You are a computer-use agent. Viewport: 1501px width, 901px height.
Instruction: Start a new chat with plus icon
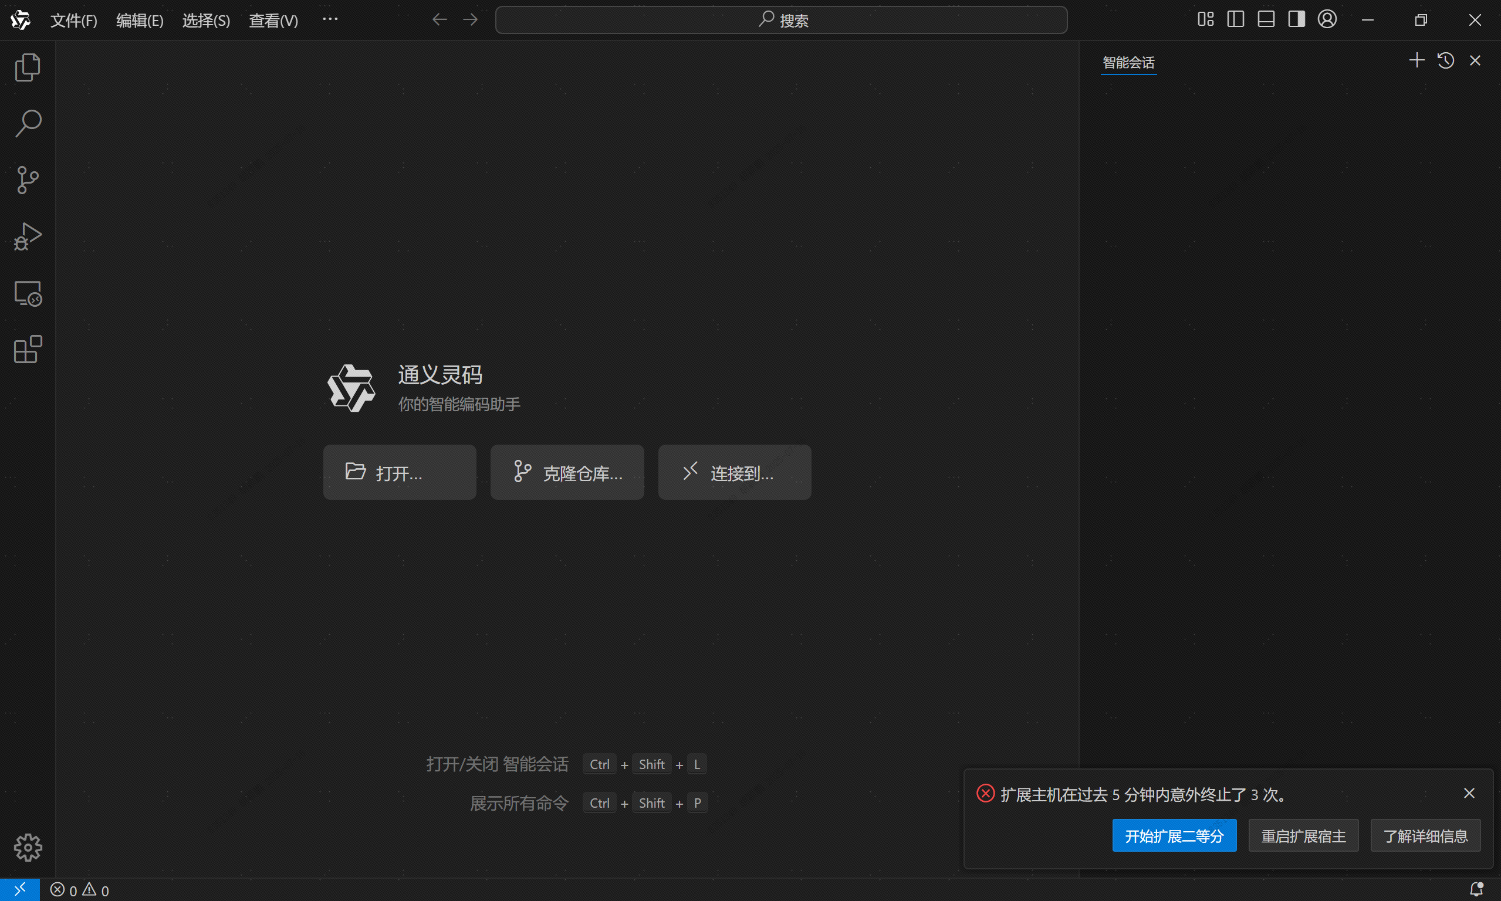point(1417,61)
